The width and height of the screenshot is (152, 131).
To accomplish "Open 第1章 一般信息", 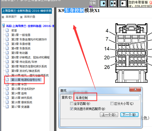I will 21,35.
